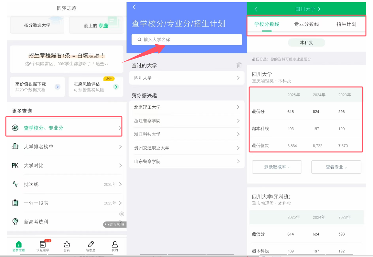Select 北京理工大学 from suggested universities
This screenshot has width=373, height=257.
(x=186, y=107)
